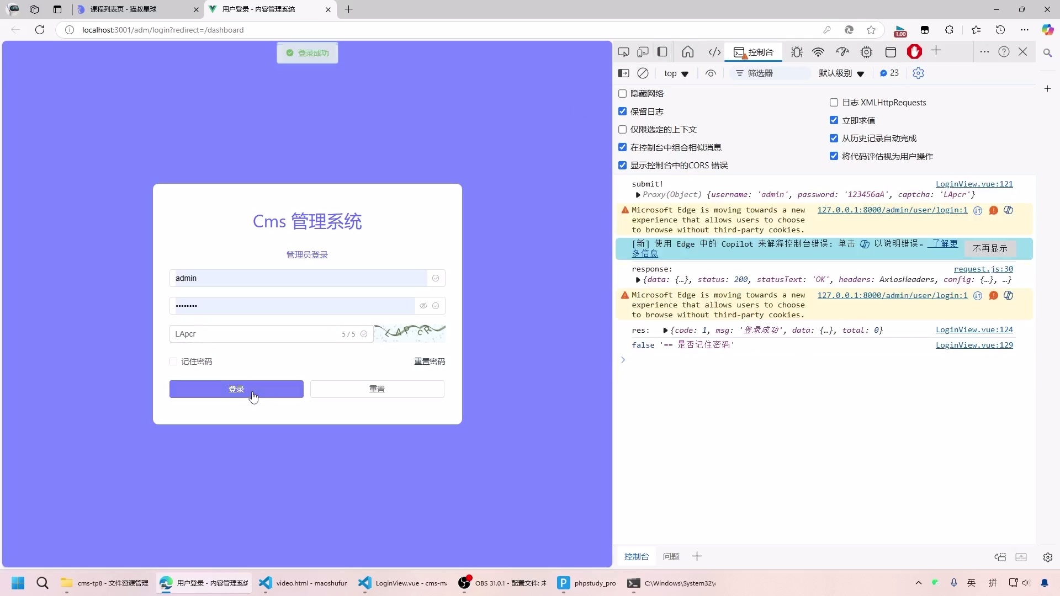1060x596 pixels.
Task: Open the DevTools Welcome home icon
Action: tap(688, 52)
